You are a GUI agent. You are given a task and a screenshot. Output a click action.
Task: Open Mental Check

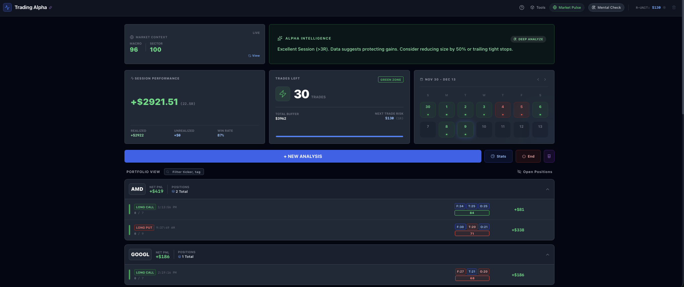tap(606, 7)
